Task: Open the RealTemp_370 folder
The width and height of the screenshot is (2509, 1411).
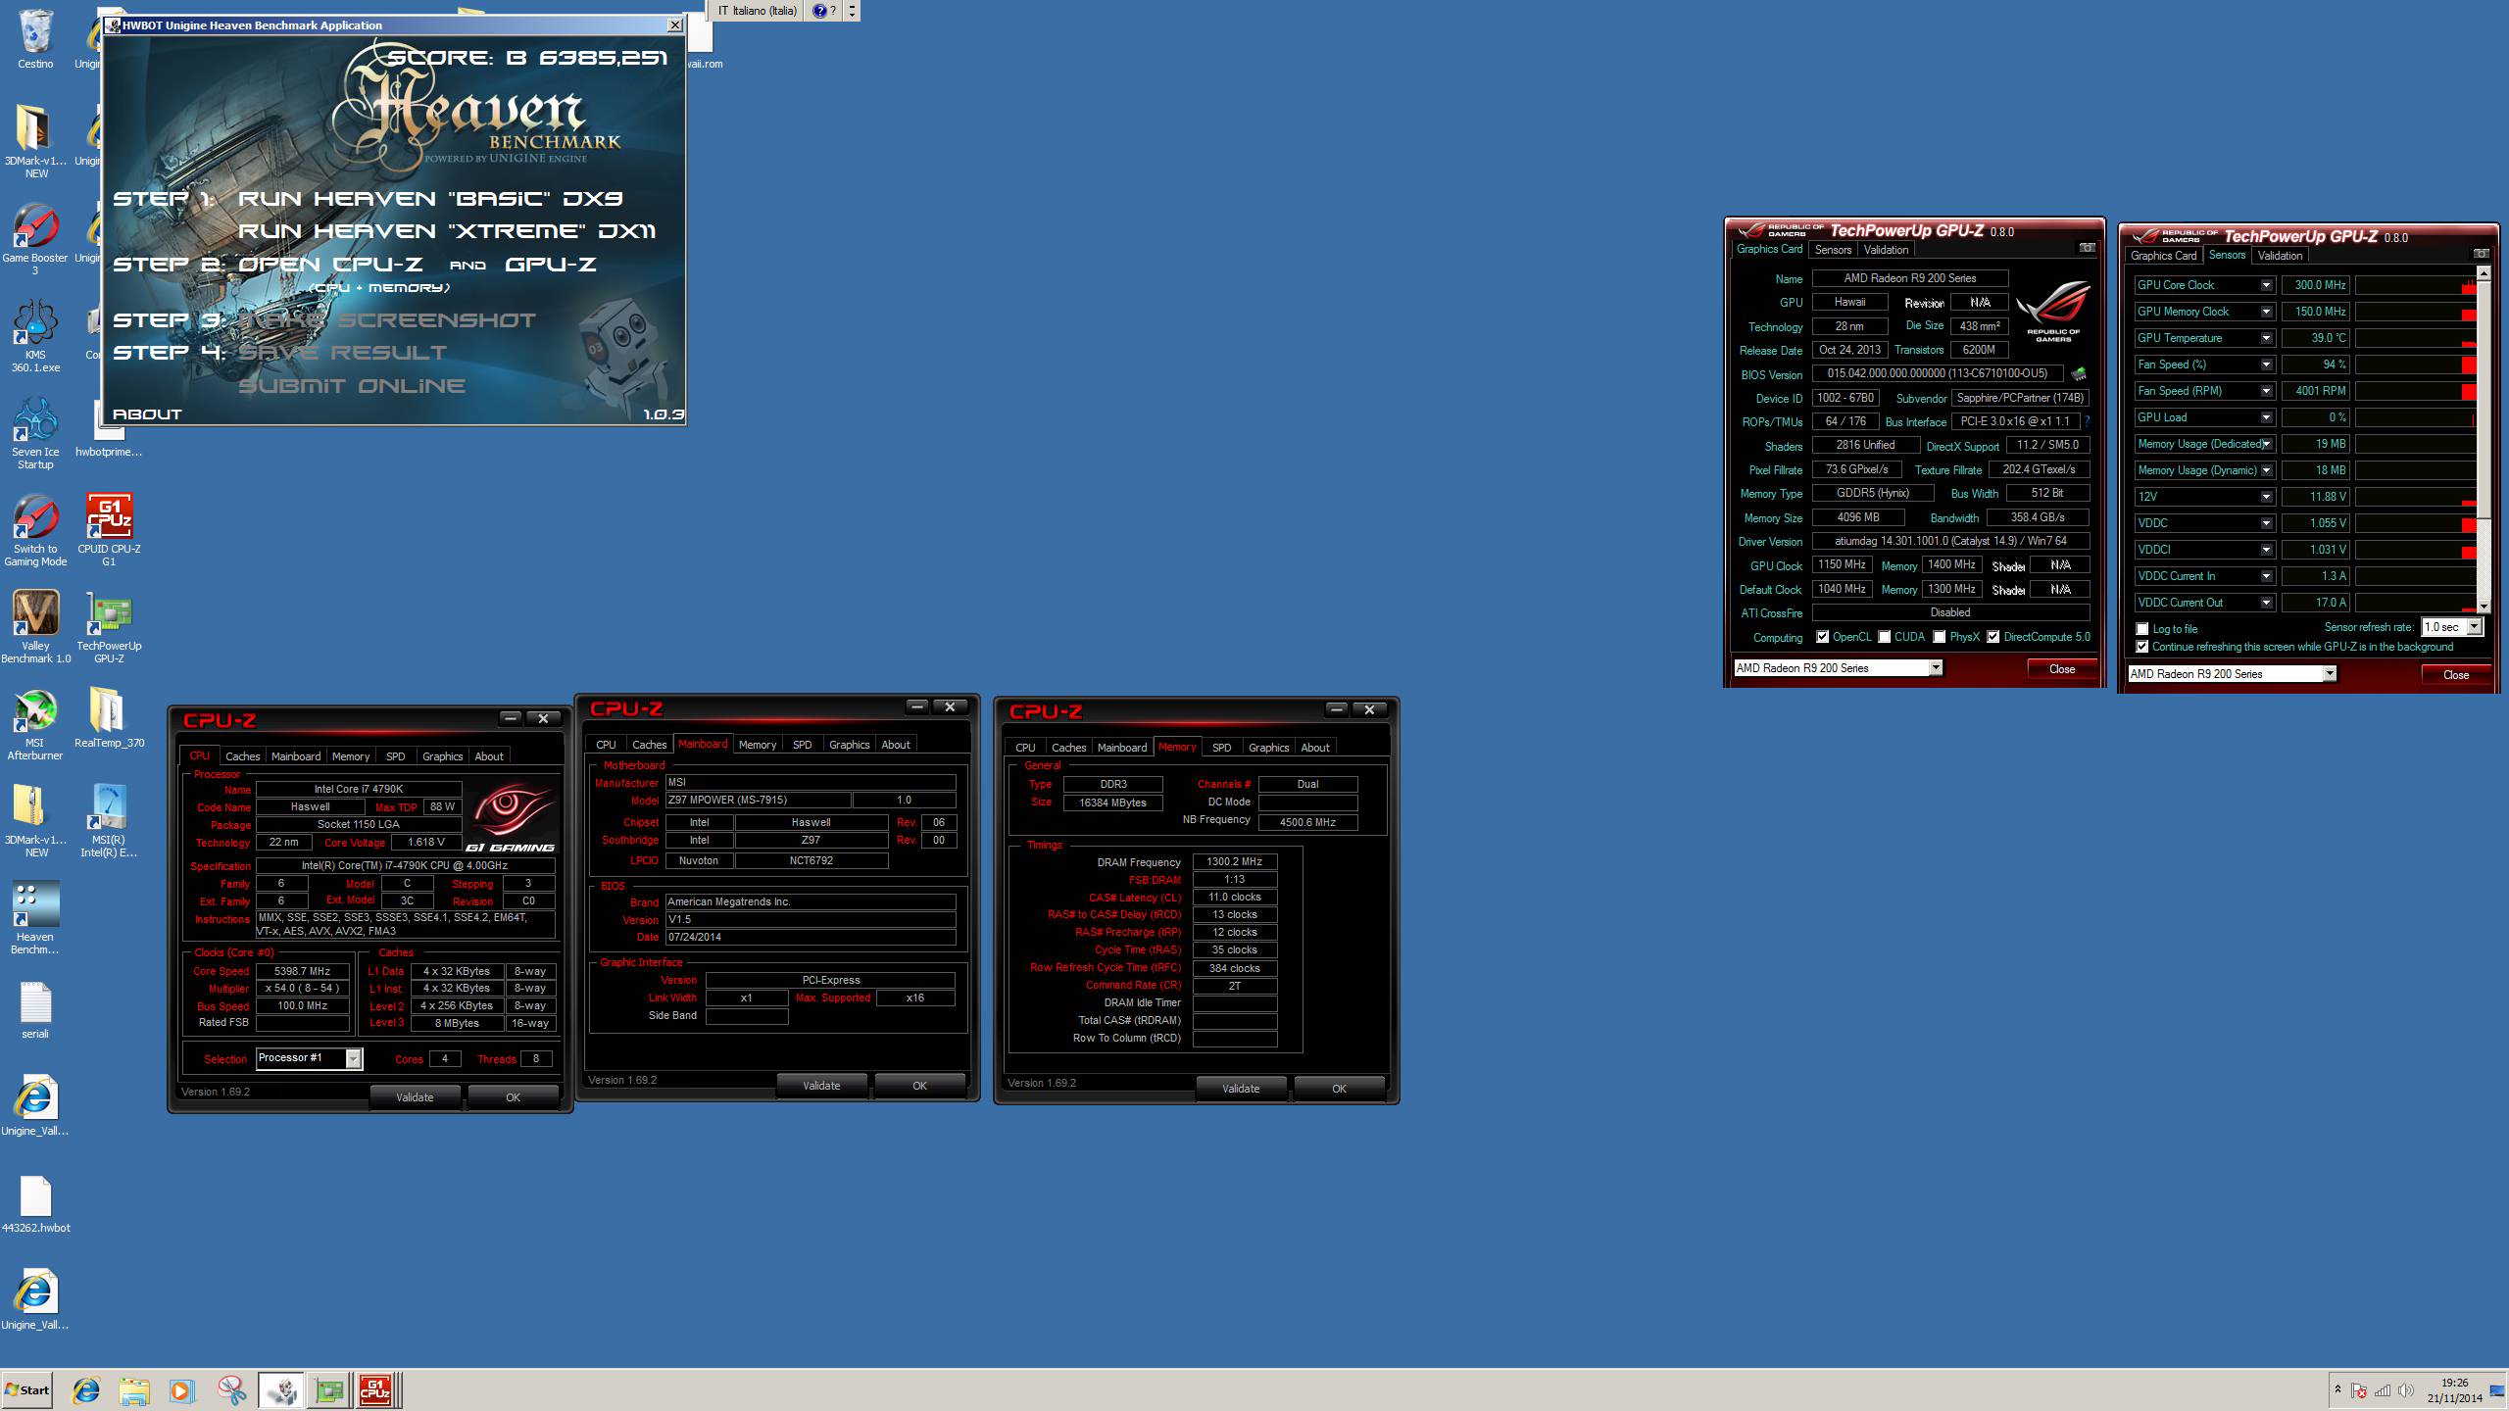Action: click(x=109, y=717)
